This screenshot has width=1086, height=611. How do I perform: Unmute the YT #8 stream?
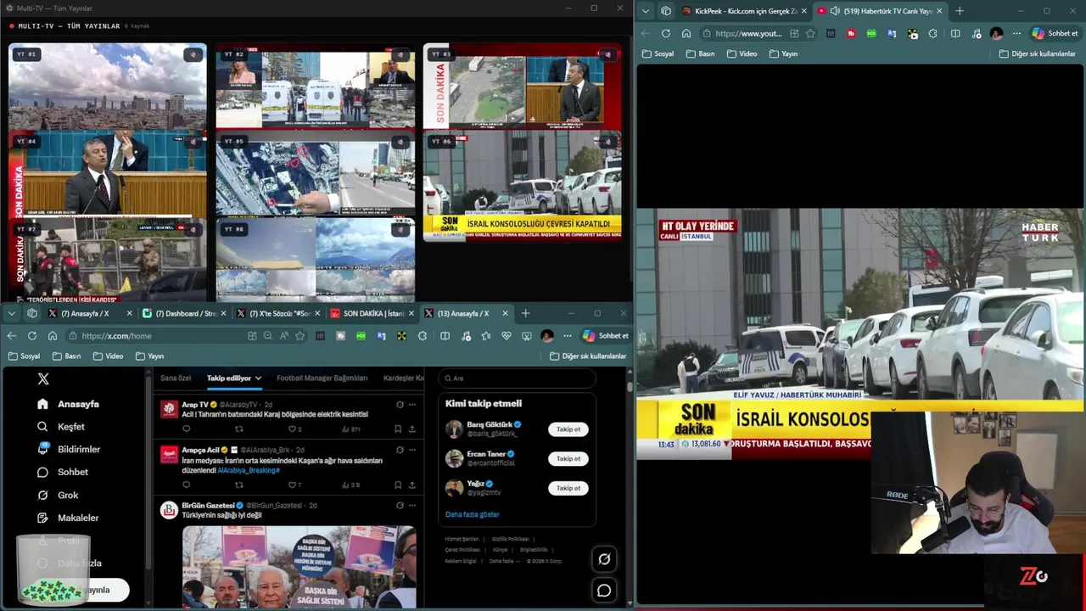click(400, 229)
